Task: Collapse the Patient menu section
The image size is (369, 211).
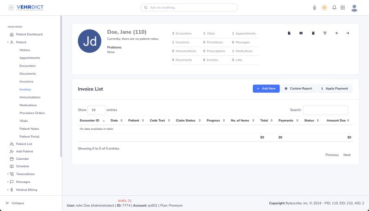Action: pyautogui.click(x=8, y=42)
